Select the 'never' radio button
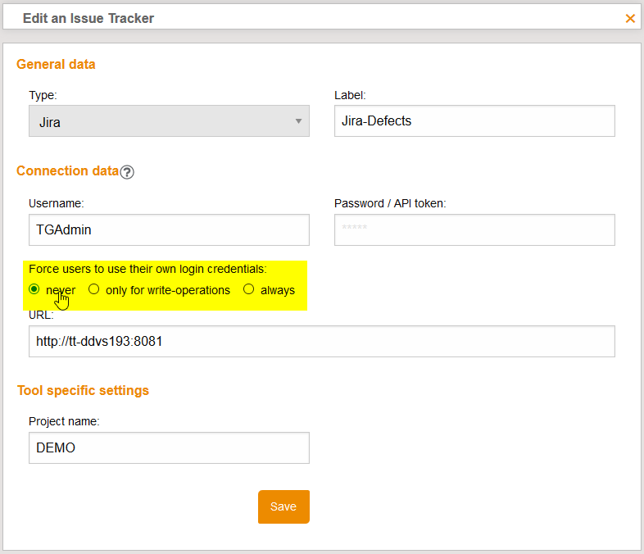This screenshot has height=554, width=644. coord(34,289)
